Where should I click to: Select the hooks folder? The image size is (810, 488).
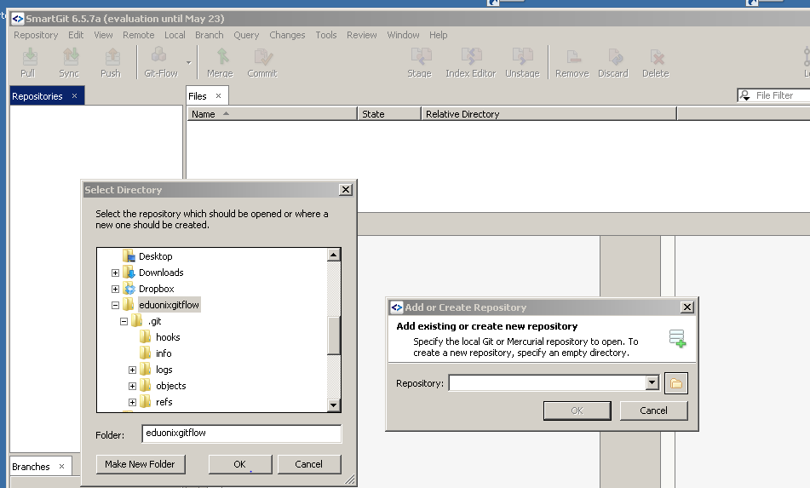click(168, 337)
